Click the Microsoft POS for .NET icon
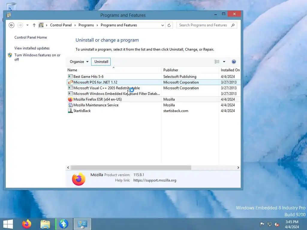The height and width of the screenshot is (230, 307). point(70,82)
